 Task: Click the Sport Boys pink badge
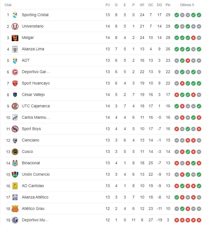coord(15,129)
